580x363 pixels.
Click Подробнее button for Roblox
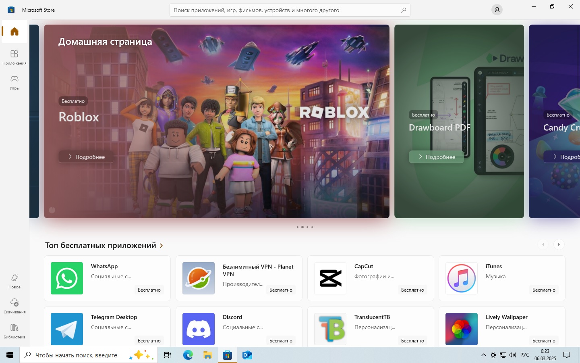(x=86, y=156)
